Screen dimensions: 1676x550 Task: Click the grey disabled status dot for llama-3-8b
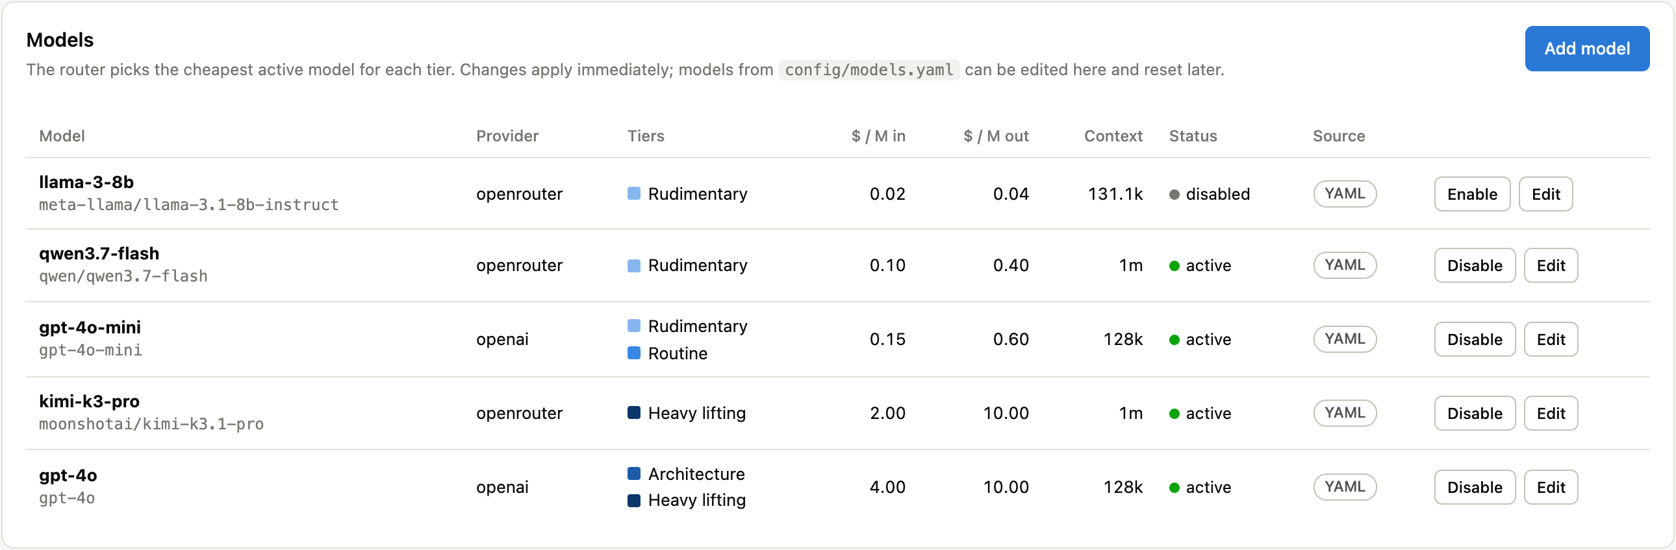coord(1174,195)
